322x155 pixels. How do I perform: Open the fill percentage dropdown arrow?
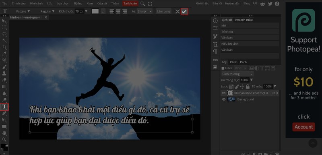pos(275,87)
